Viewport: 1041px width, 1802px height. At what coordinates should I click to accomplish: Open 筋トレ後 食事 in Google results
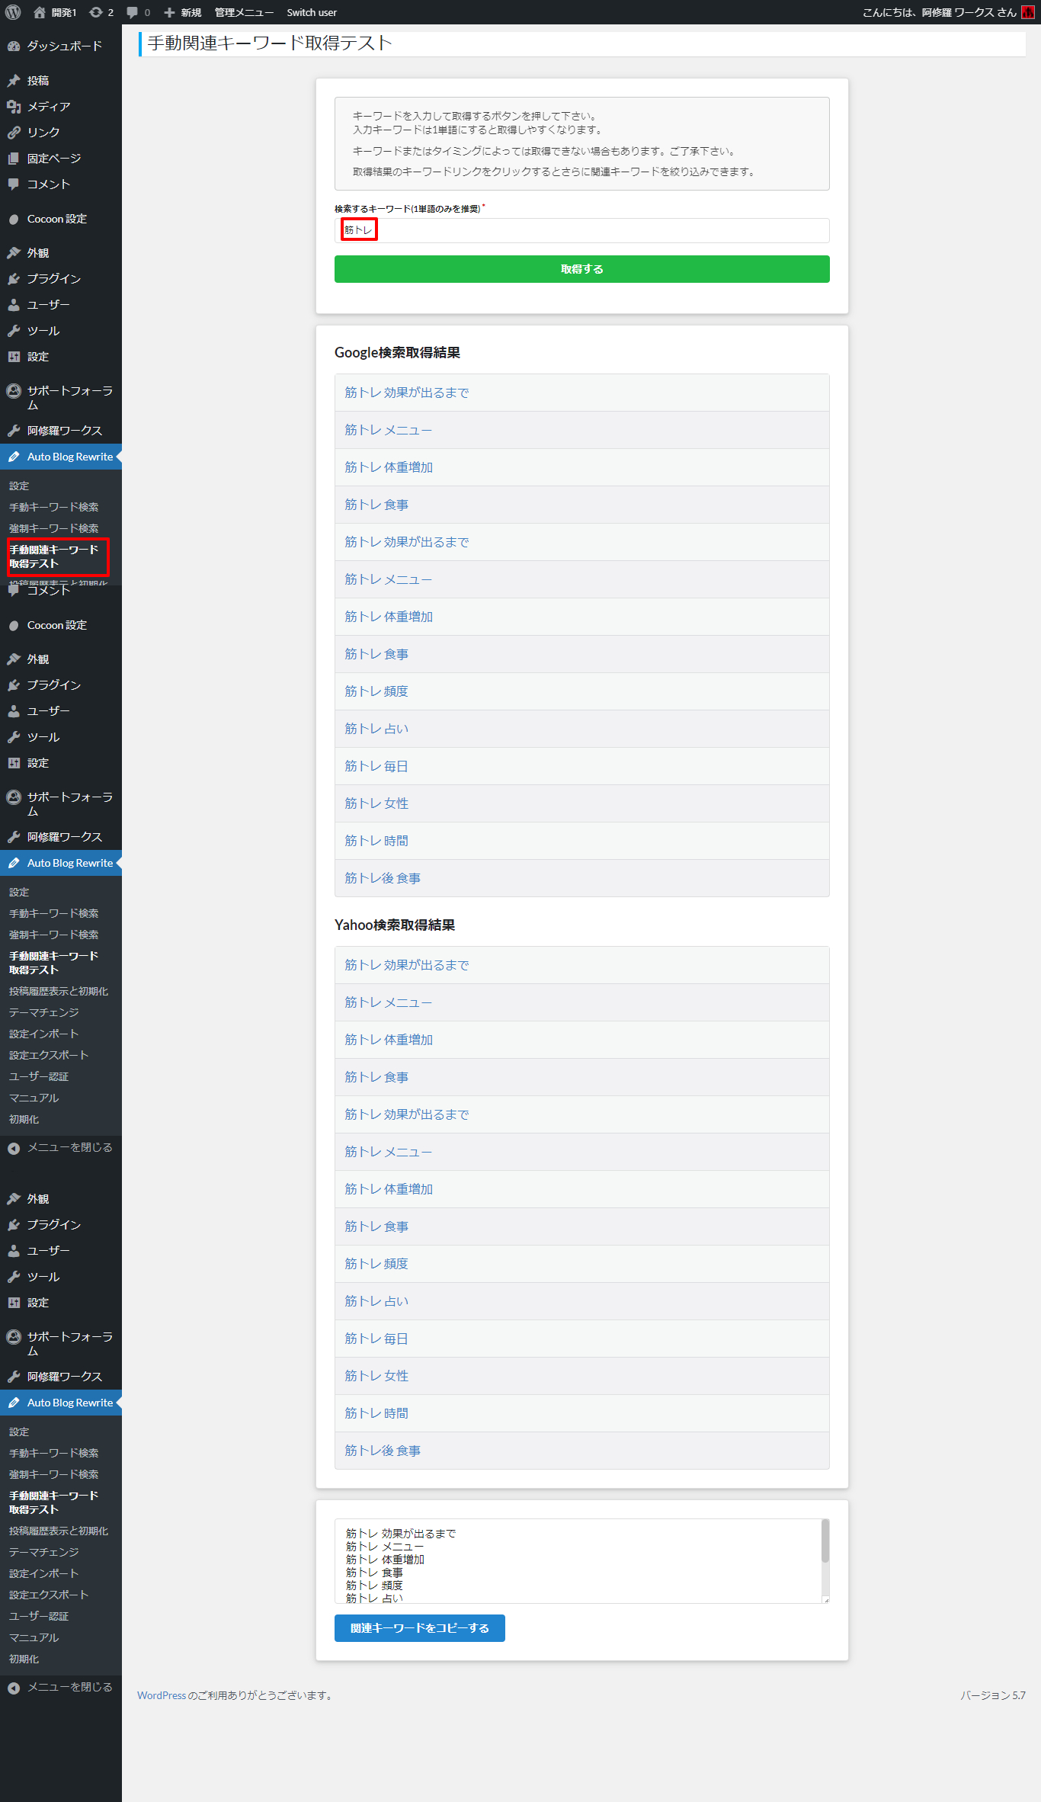(x=383, y=878)
